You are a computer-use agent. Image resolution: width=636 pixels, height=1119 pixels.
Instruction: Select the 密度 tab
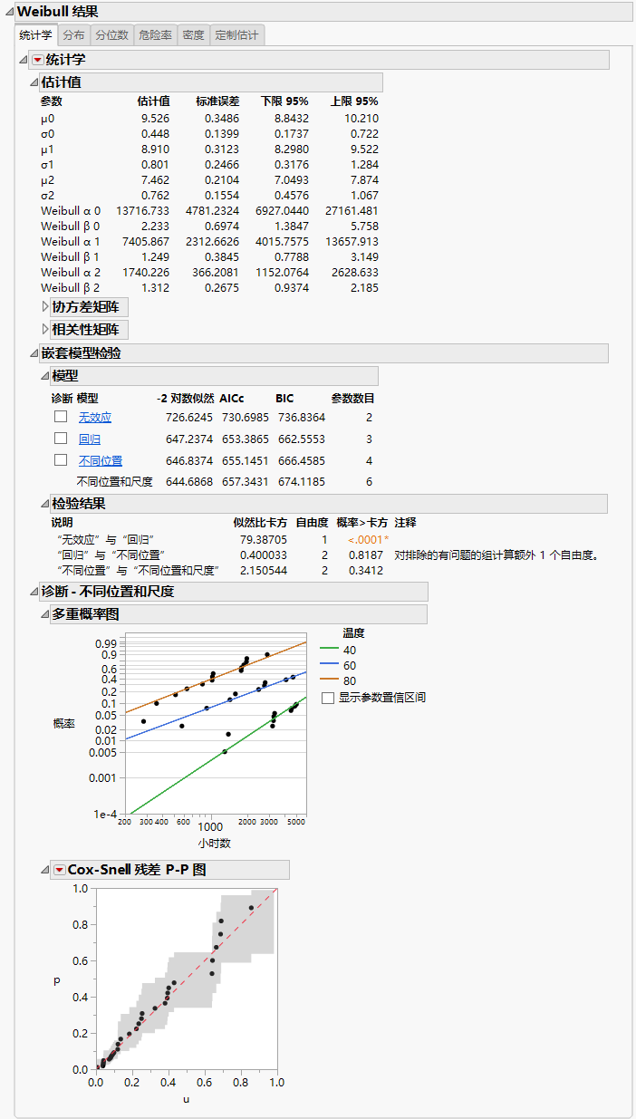193,35
